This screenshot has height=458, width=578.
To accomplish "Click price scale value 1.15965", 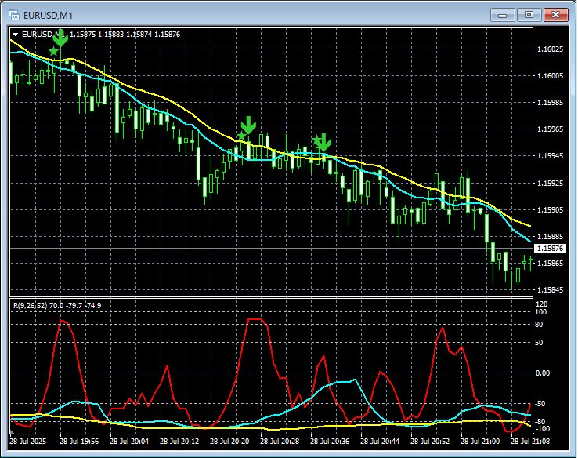I will 550,129.
